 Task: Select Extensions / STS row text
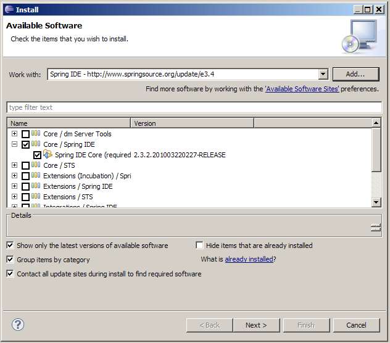pyautogui.click(x=68, y=197)
